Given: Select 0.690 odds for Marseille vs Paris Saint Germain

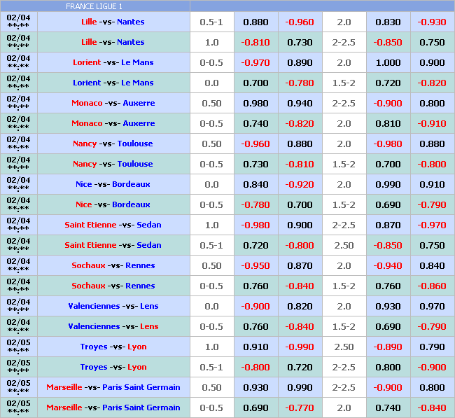Looking at the screenshot, I should click(255, 407).
